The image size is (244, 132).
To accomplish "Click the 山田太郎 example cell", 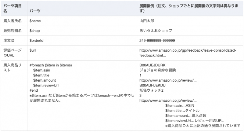I will [x=147, y=21].
